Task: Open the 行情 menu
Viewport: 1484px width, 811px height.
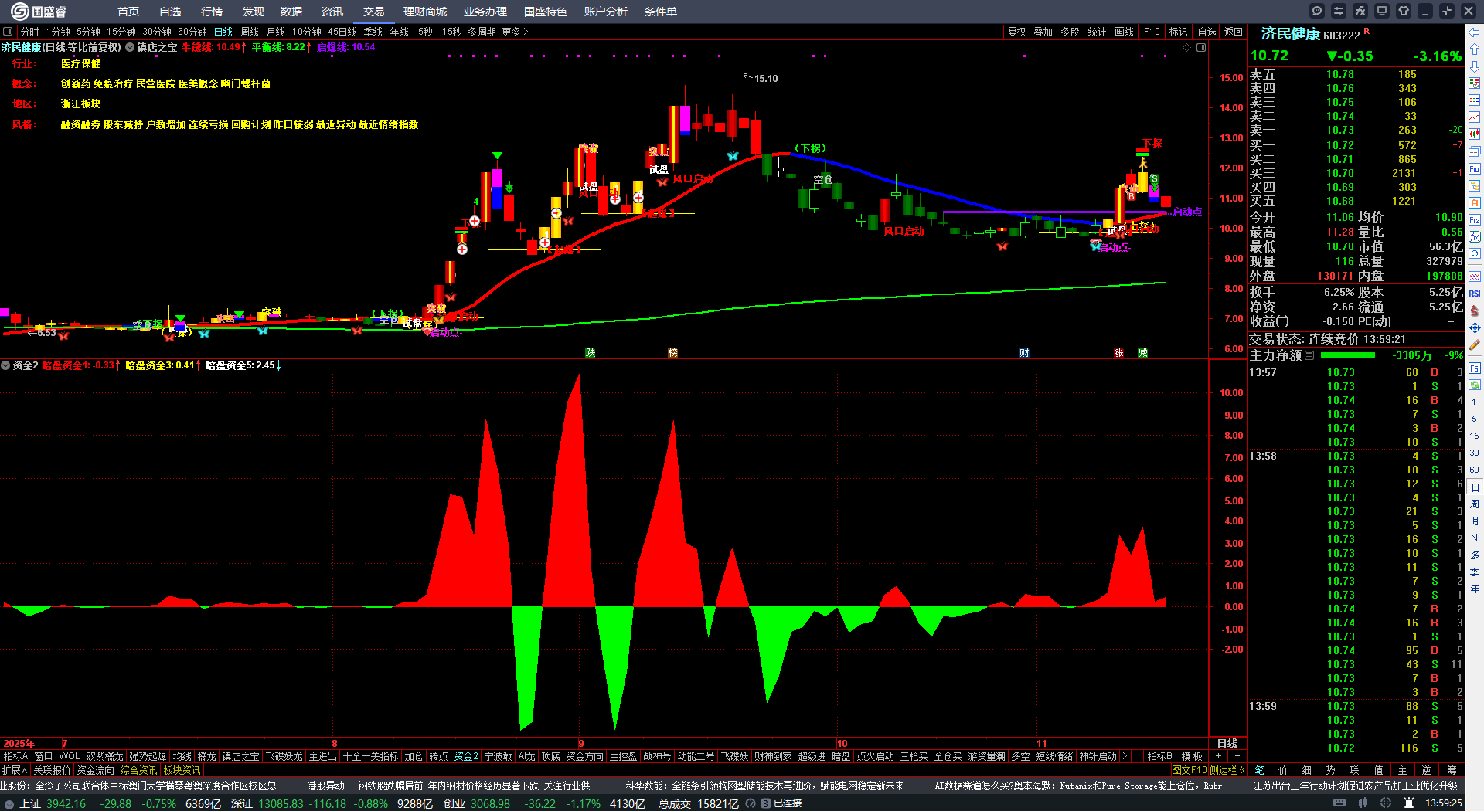Action: tap(212, 12)
